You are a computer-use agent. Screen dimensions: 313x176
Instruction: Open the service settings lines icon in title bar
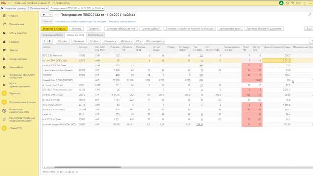[x=305, y=3]
